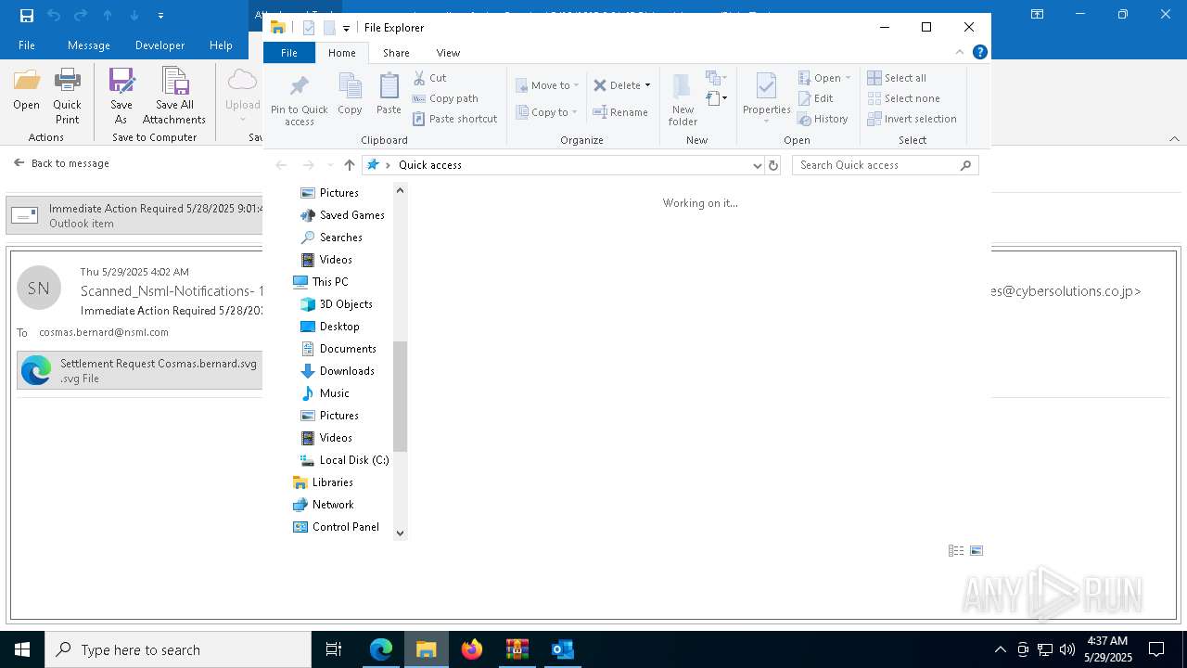Click Copy path command
This screenshot has height=668, width=1187.
click(x=445, y=98)
